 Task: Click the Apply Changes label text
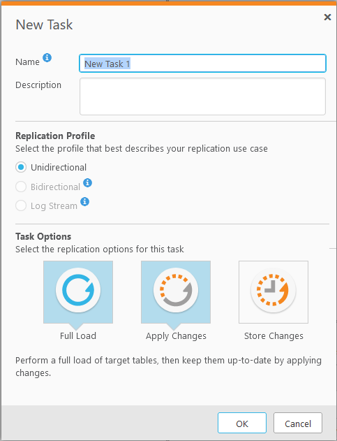pos(176,336)
